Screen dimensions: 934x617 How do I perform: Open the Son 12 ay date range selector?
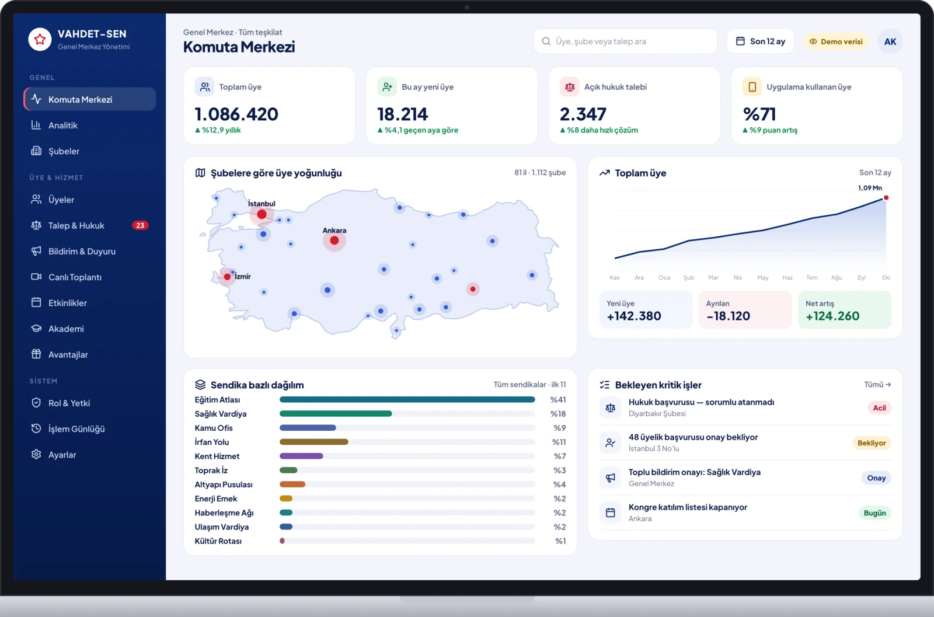tap(760, 41)
